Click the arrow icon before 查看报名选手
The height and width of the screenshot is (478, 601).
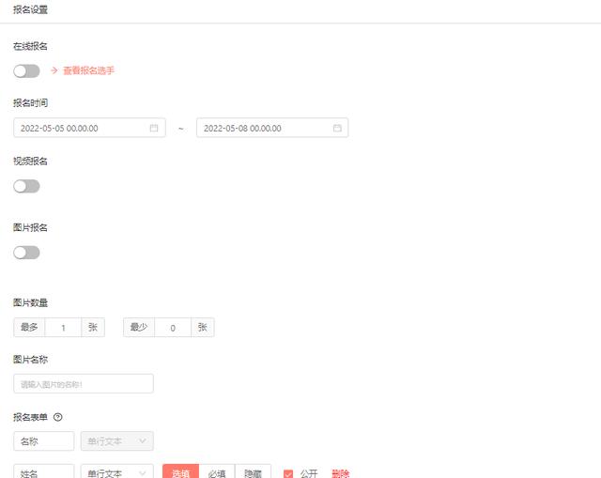pyautogui.click(x=54, y=70)
